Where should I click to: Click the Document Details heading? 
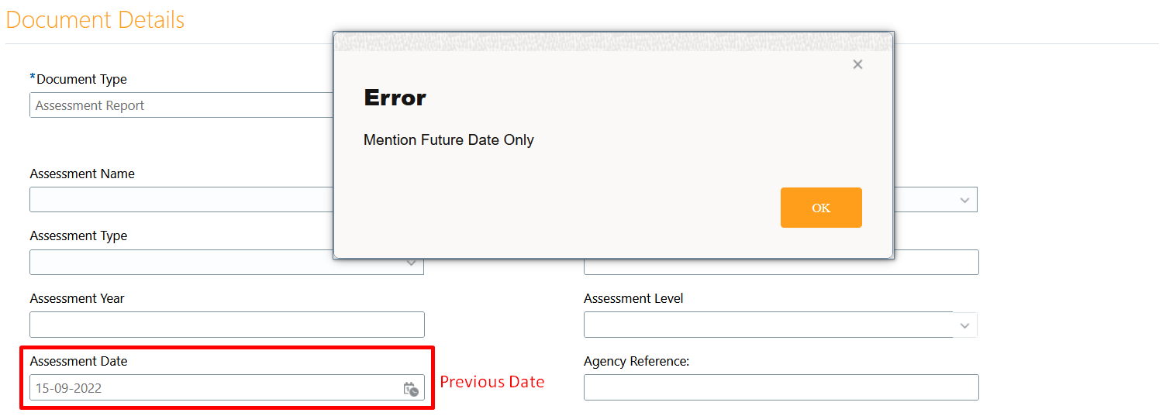tap(95, 19)
